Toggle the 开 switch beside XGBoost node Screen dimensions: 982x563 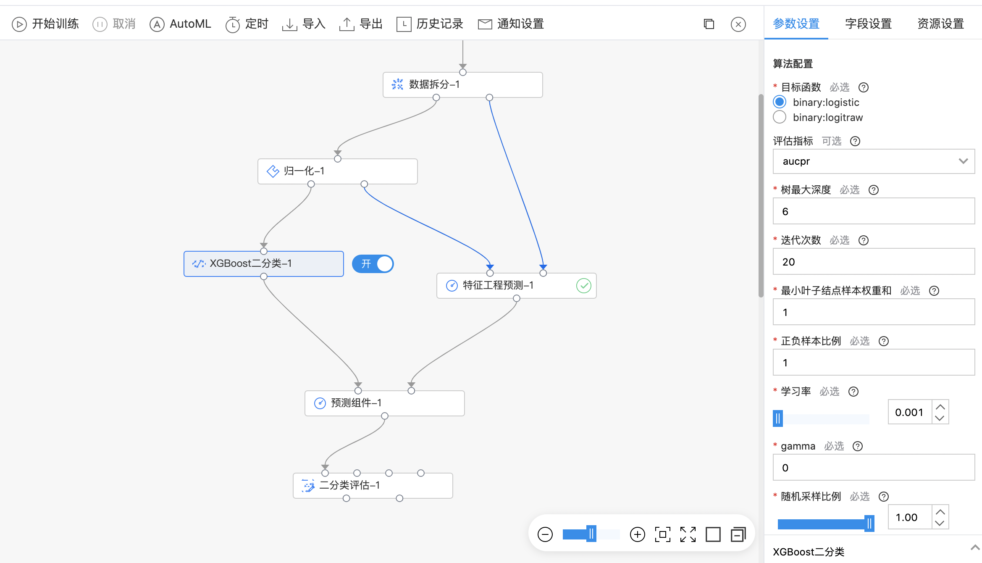[x=373, y=264]
